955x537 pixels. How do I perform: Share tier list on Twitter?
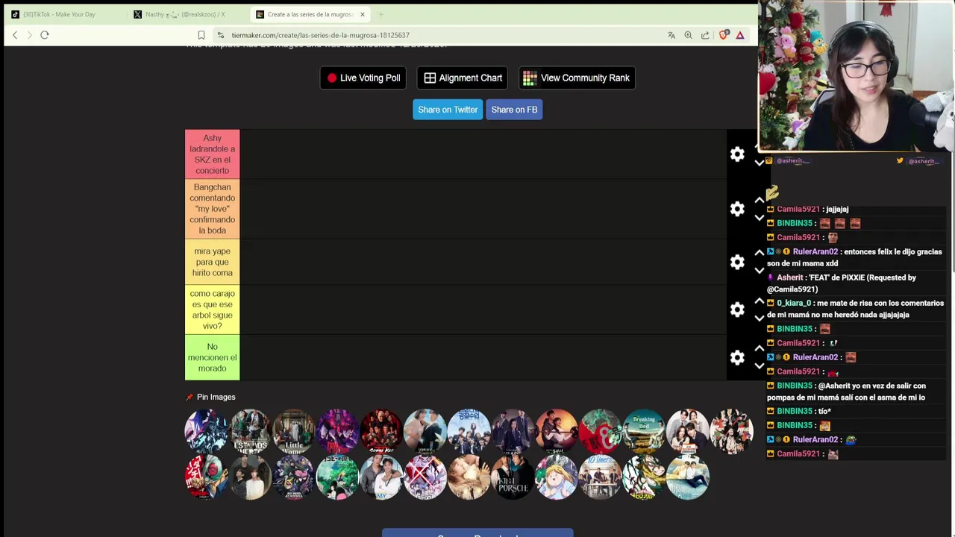click(x=448, y=110)
